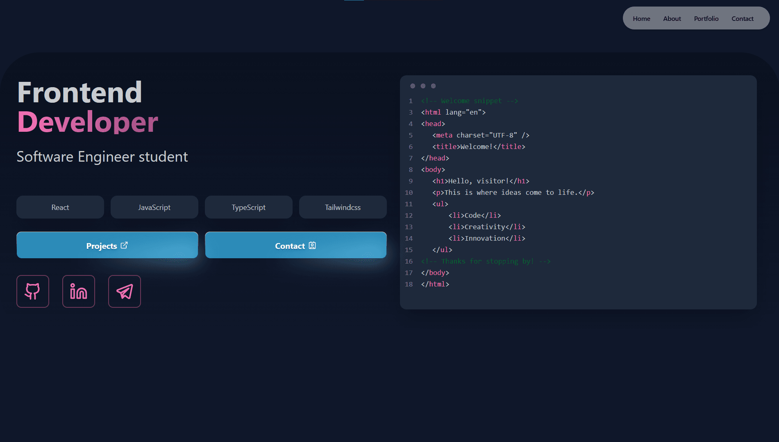Click the LinkedIn social icon
Viewport: 779px width, 442px height.
(x=79, y=291)
